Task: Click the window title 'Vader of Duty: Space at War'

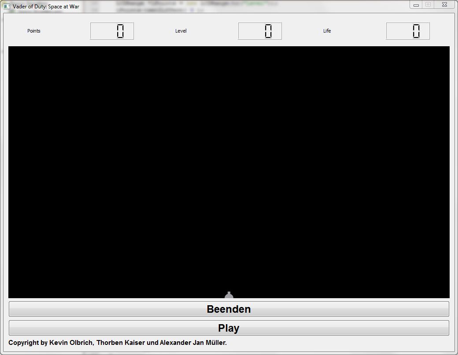Action: tap(46, 7)
